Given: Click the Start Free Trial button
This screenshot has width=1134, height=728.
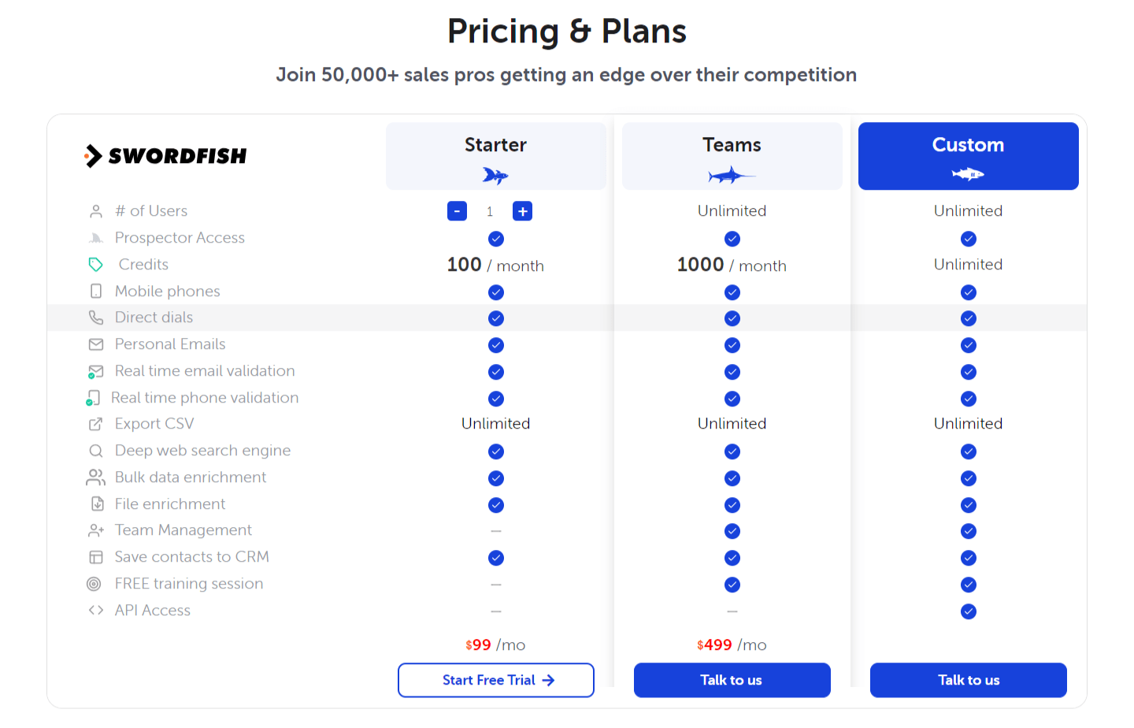Looking at the screenshot, I should tap(496, 680).
